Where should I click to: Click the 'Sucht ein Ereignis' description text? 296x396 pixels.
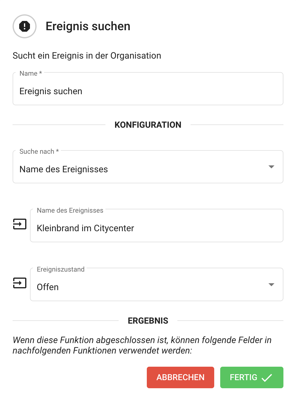click(x=87, y=56)
